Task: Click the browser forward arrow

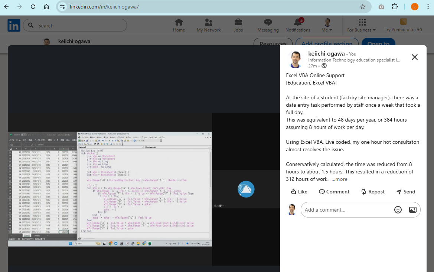Action: pyautogui.click(x=20, y=7)
